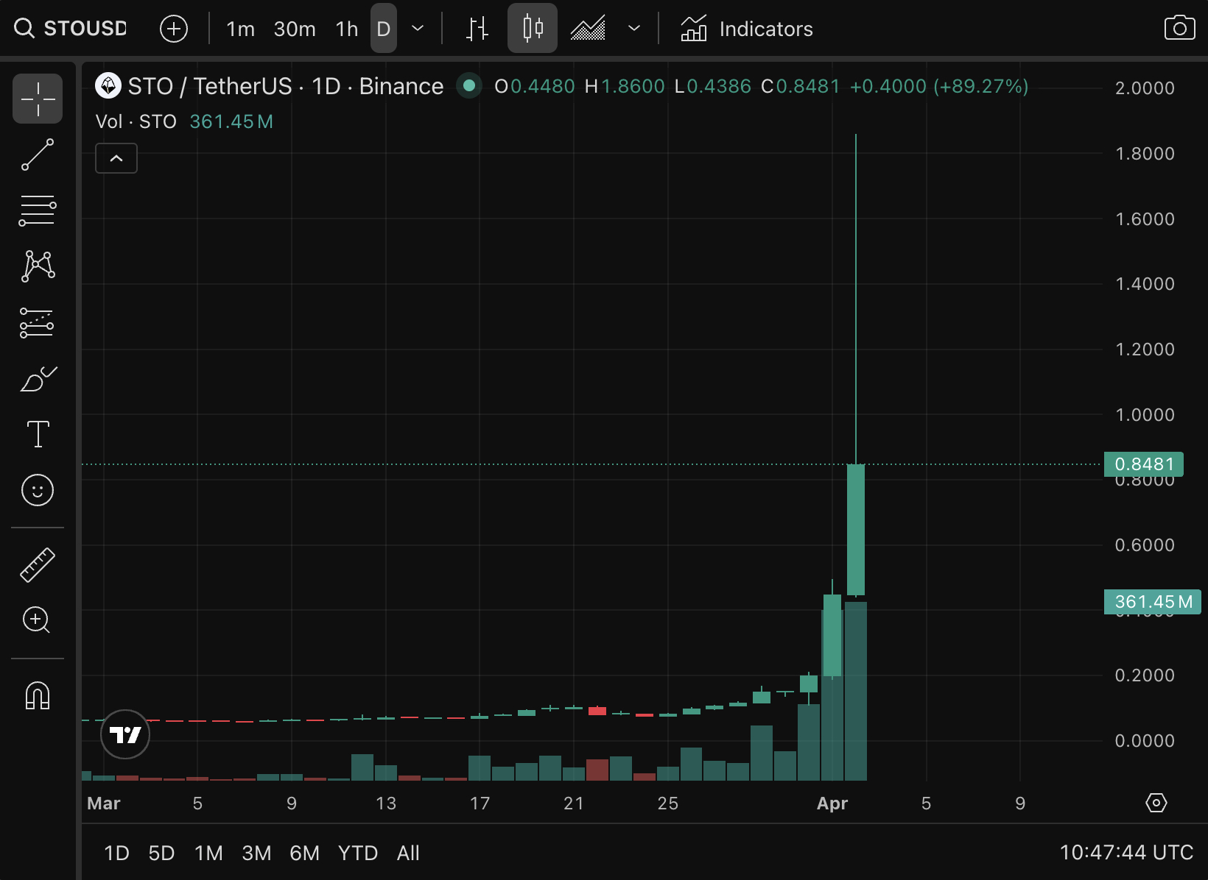1208x880 pixels.
Task: Select the trend line drawing tool
Action: (x=37, y=155)
